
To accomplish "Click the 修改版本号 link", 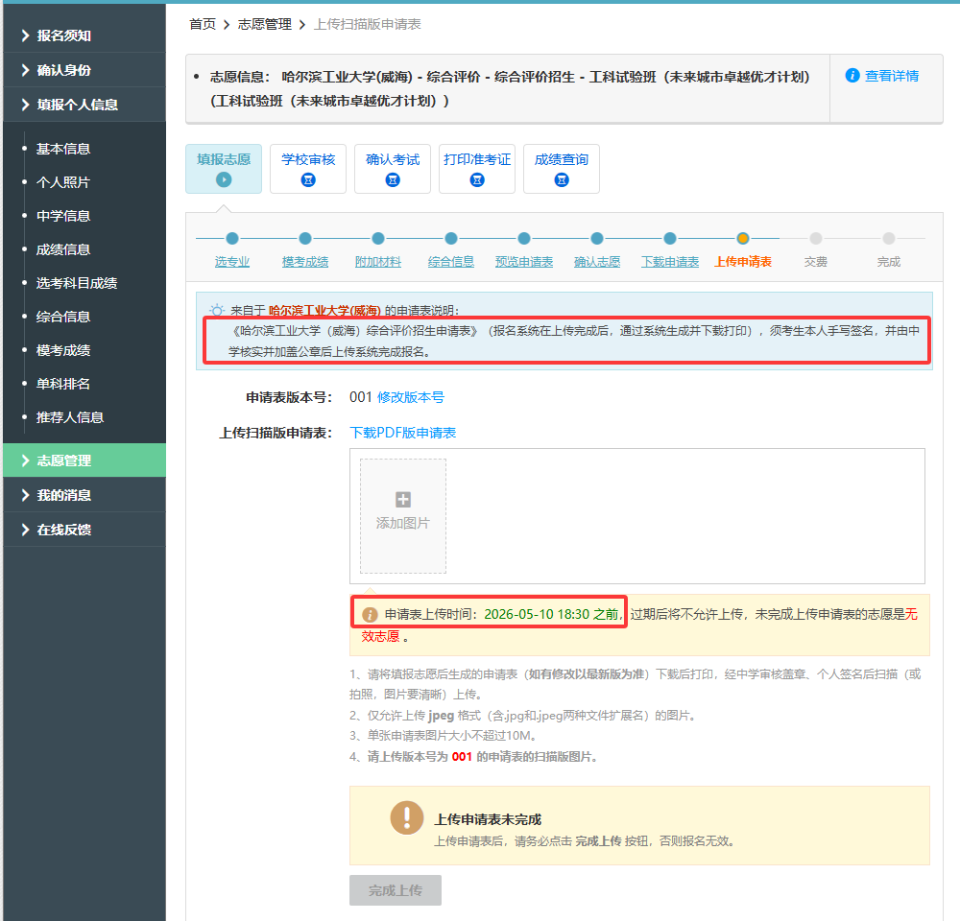I will pyautogui.click(x=411, y=397).
